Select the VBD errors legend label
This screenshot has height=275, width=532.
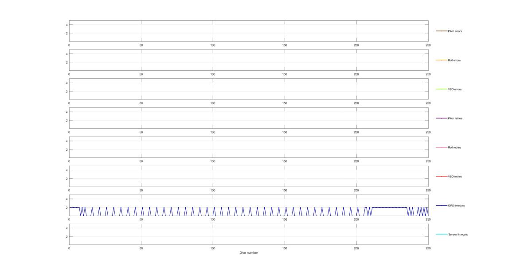coord(455,89)
